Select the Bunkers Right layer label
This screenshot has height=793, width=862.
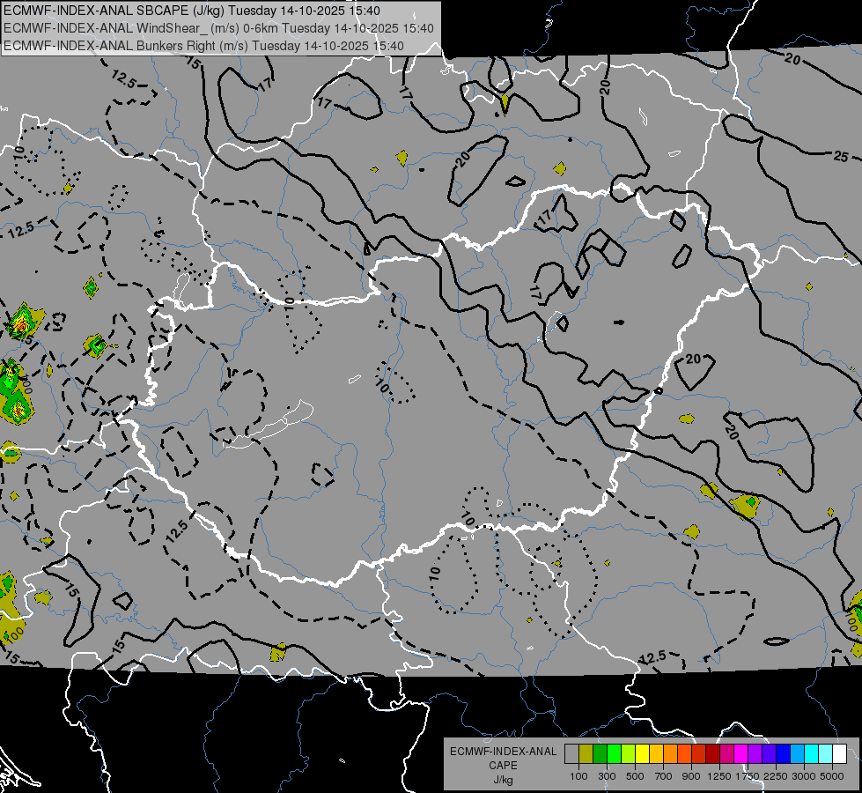click(x=203, y=46)
